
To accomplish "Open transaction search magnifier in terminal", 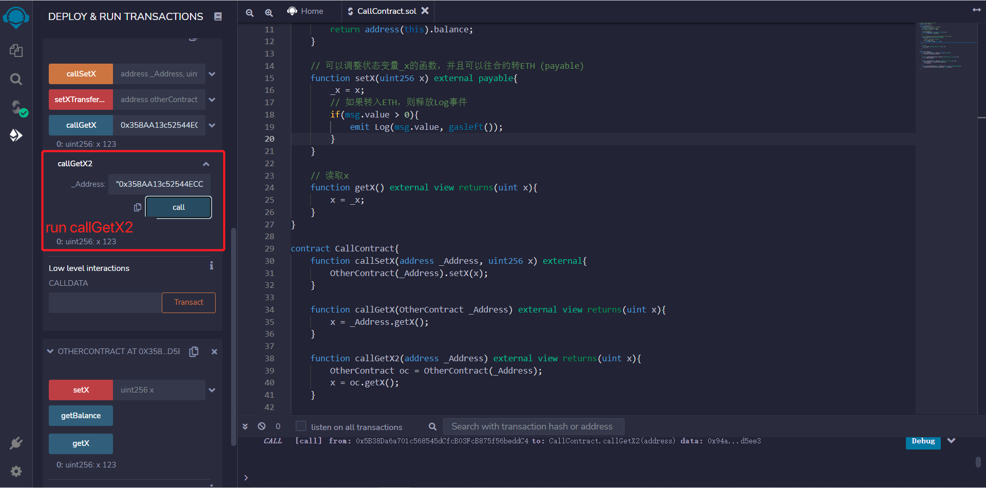I will pyautogui.click(x=433, y=426).
